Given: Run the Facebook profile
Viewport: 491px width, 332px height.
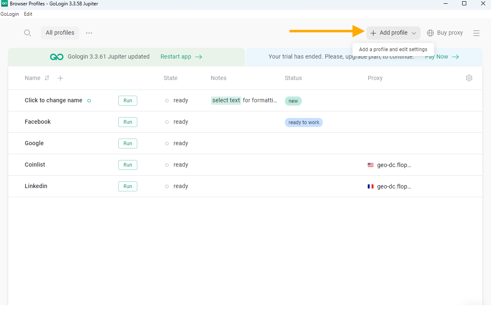Looking at the screenshot, I should pos(128,122).
